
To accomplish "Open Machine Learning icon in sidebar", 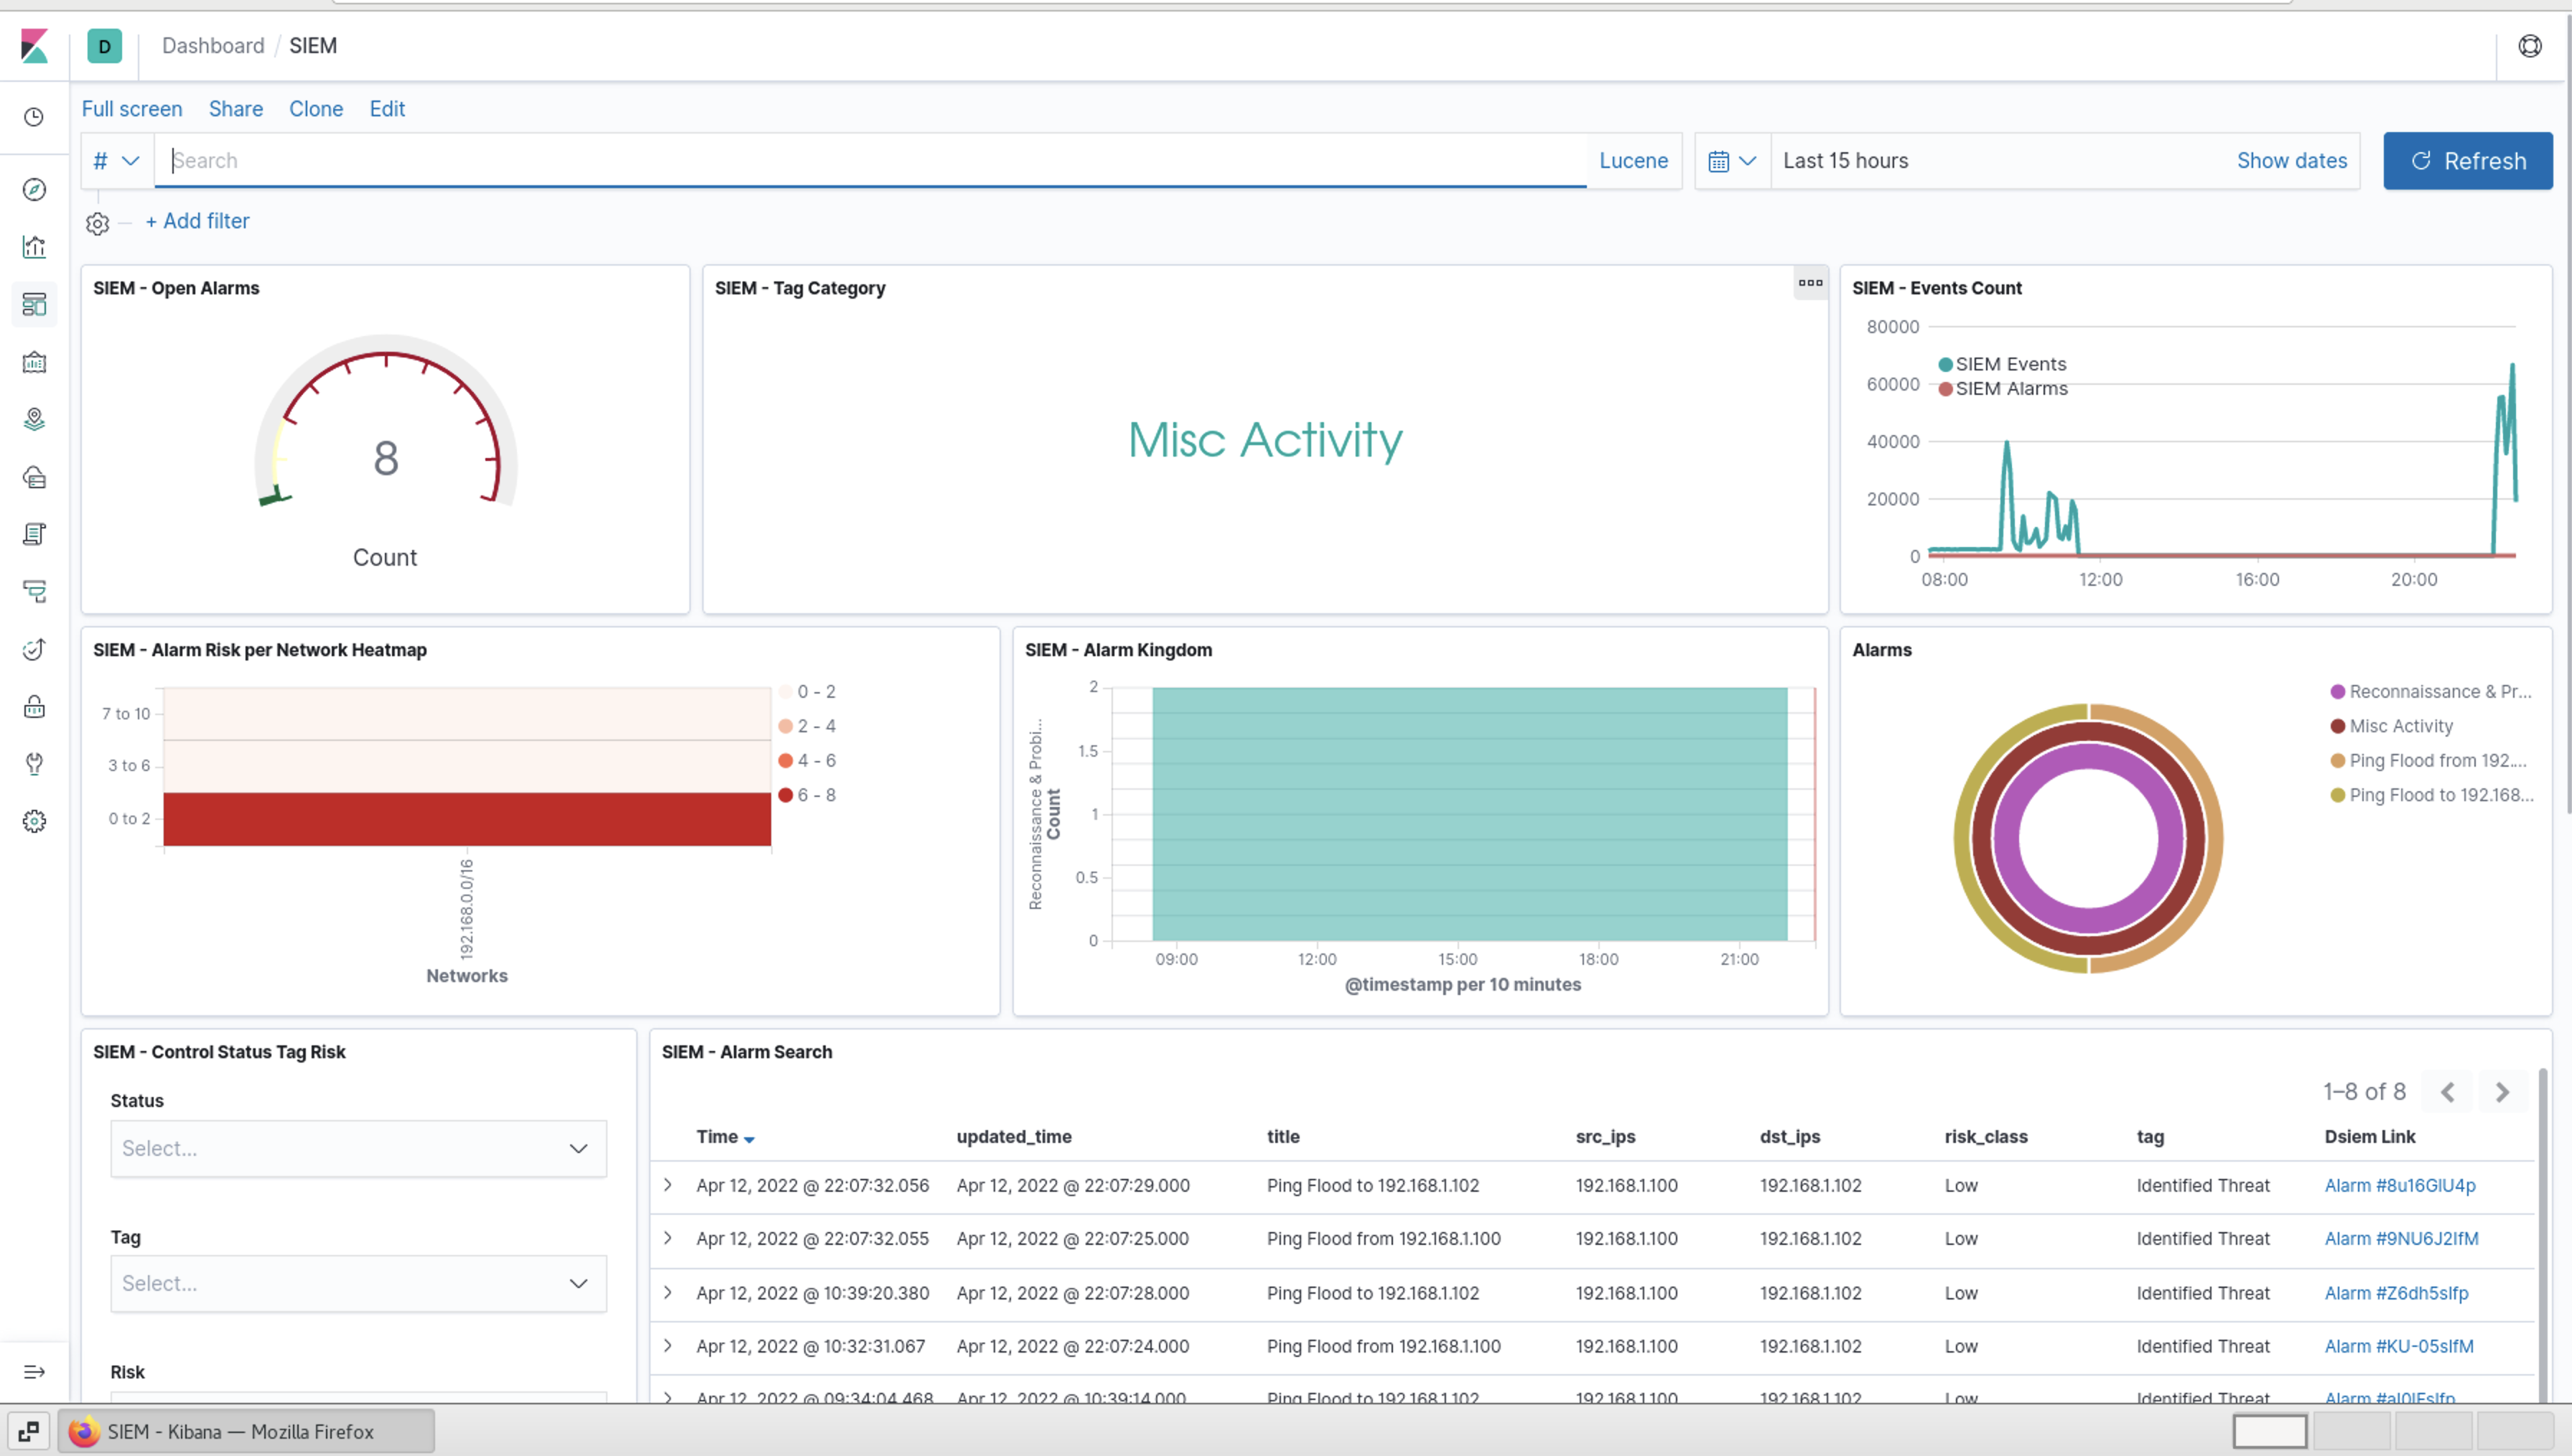I will pos(34,477).
